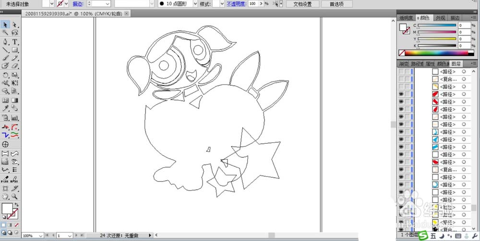Select the Gradient tool
Image resolution: width=480 pixels, height=241 pixels.
[x=15, y=100]
